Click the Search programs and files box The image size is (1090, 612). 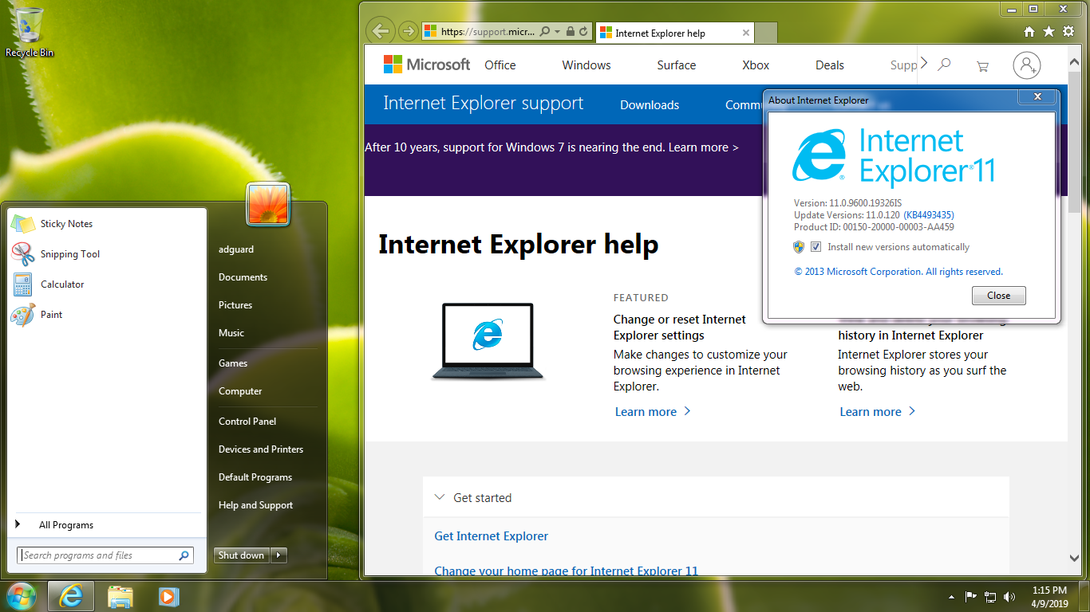coord(105,555)
